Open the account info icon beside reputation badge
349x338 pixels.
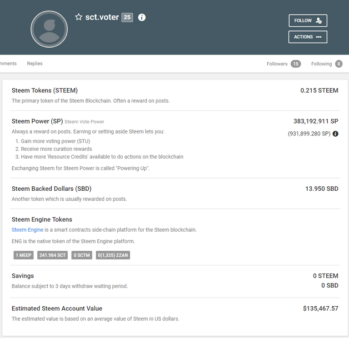(x=142, y=17)
